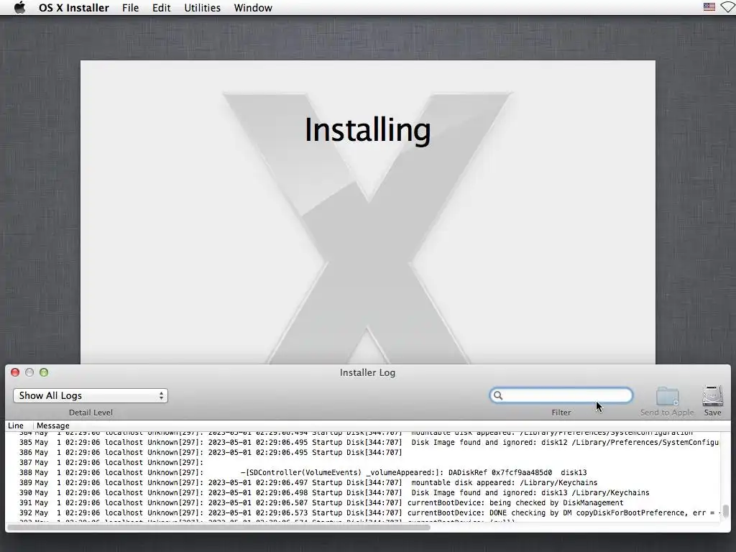Screen dimensions: 736x552
Task: Click the Filter search field
Action: (561, 396)
